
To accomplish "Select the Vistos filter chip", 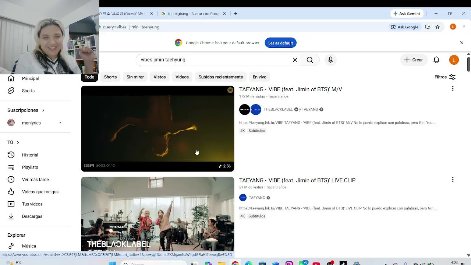I will [160, 77].
